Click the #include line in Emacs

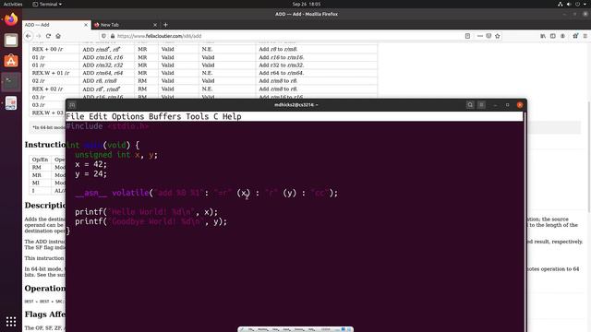coord(107,126)
